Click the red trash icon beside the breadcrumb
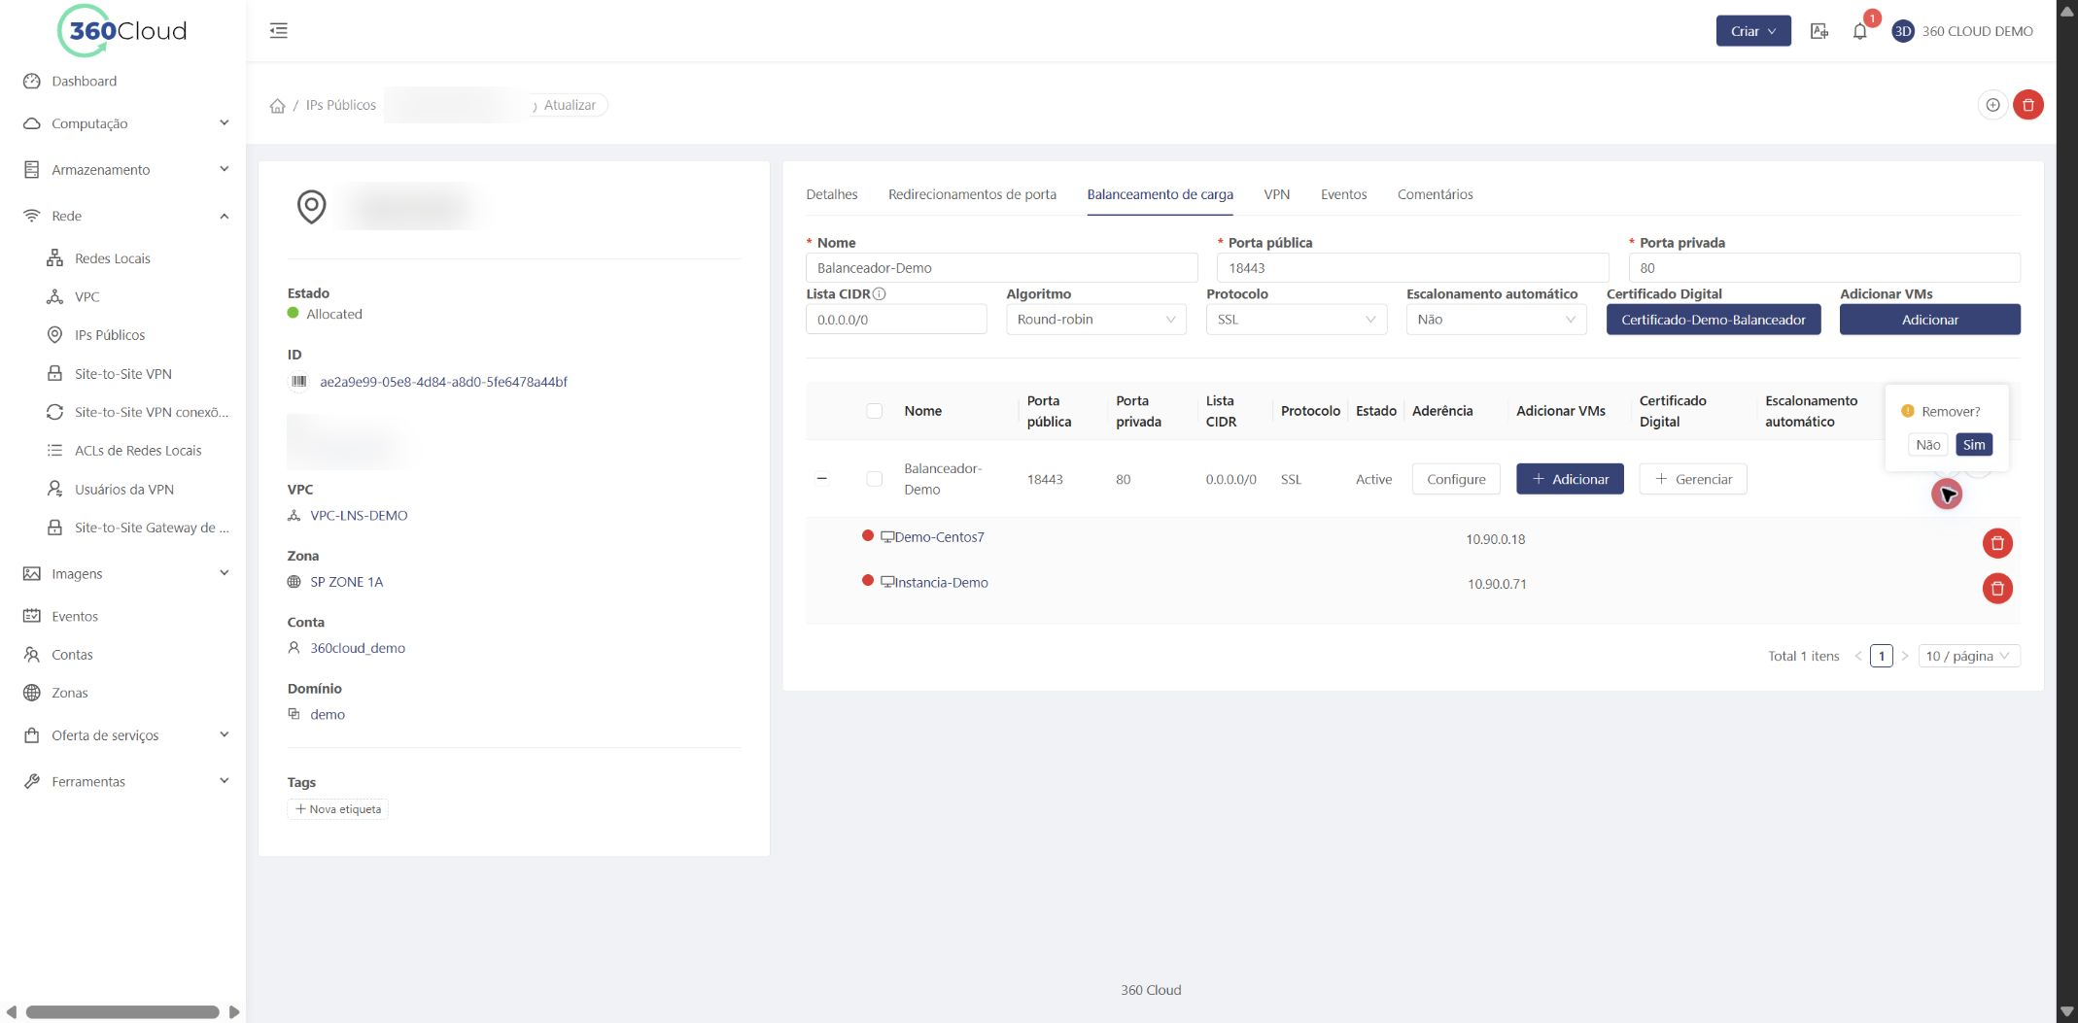Viewport: 2078px width, 1023px height. point(2028,105)
